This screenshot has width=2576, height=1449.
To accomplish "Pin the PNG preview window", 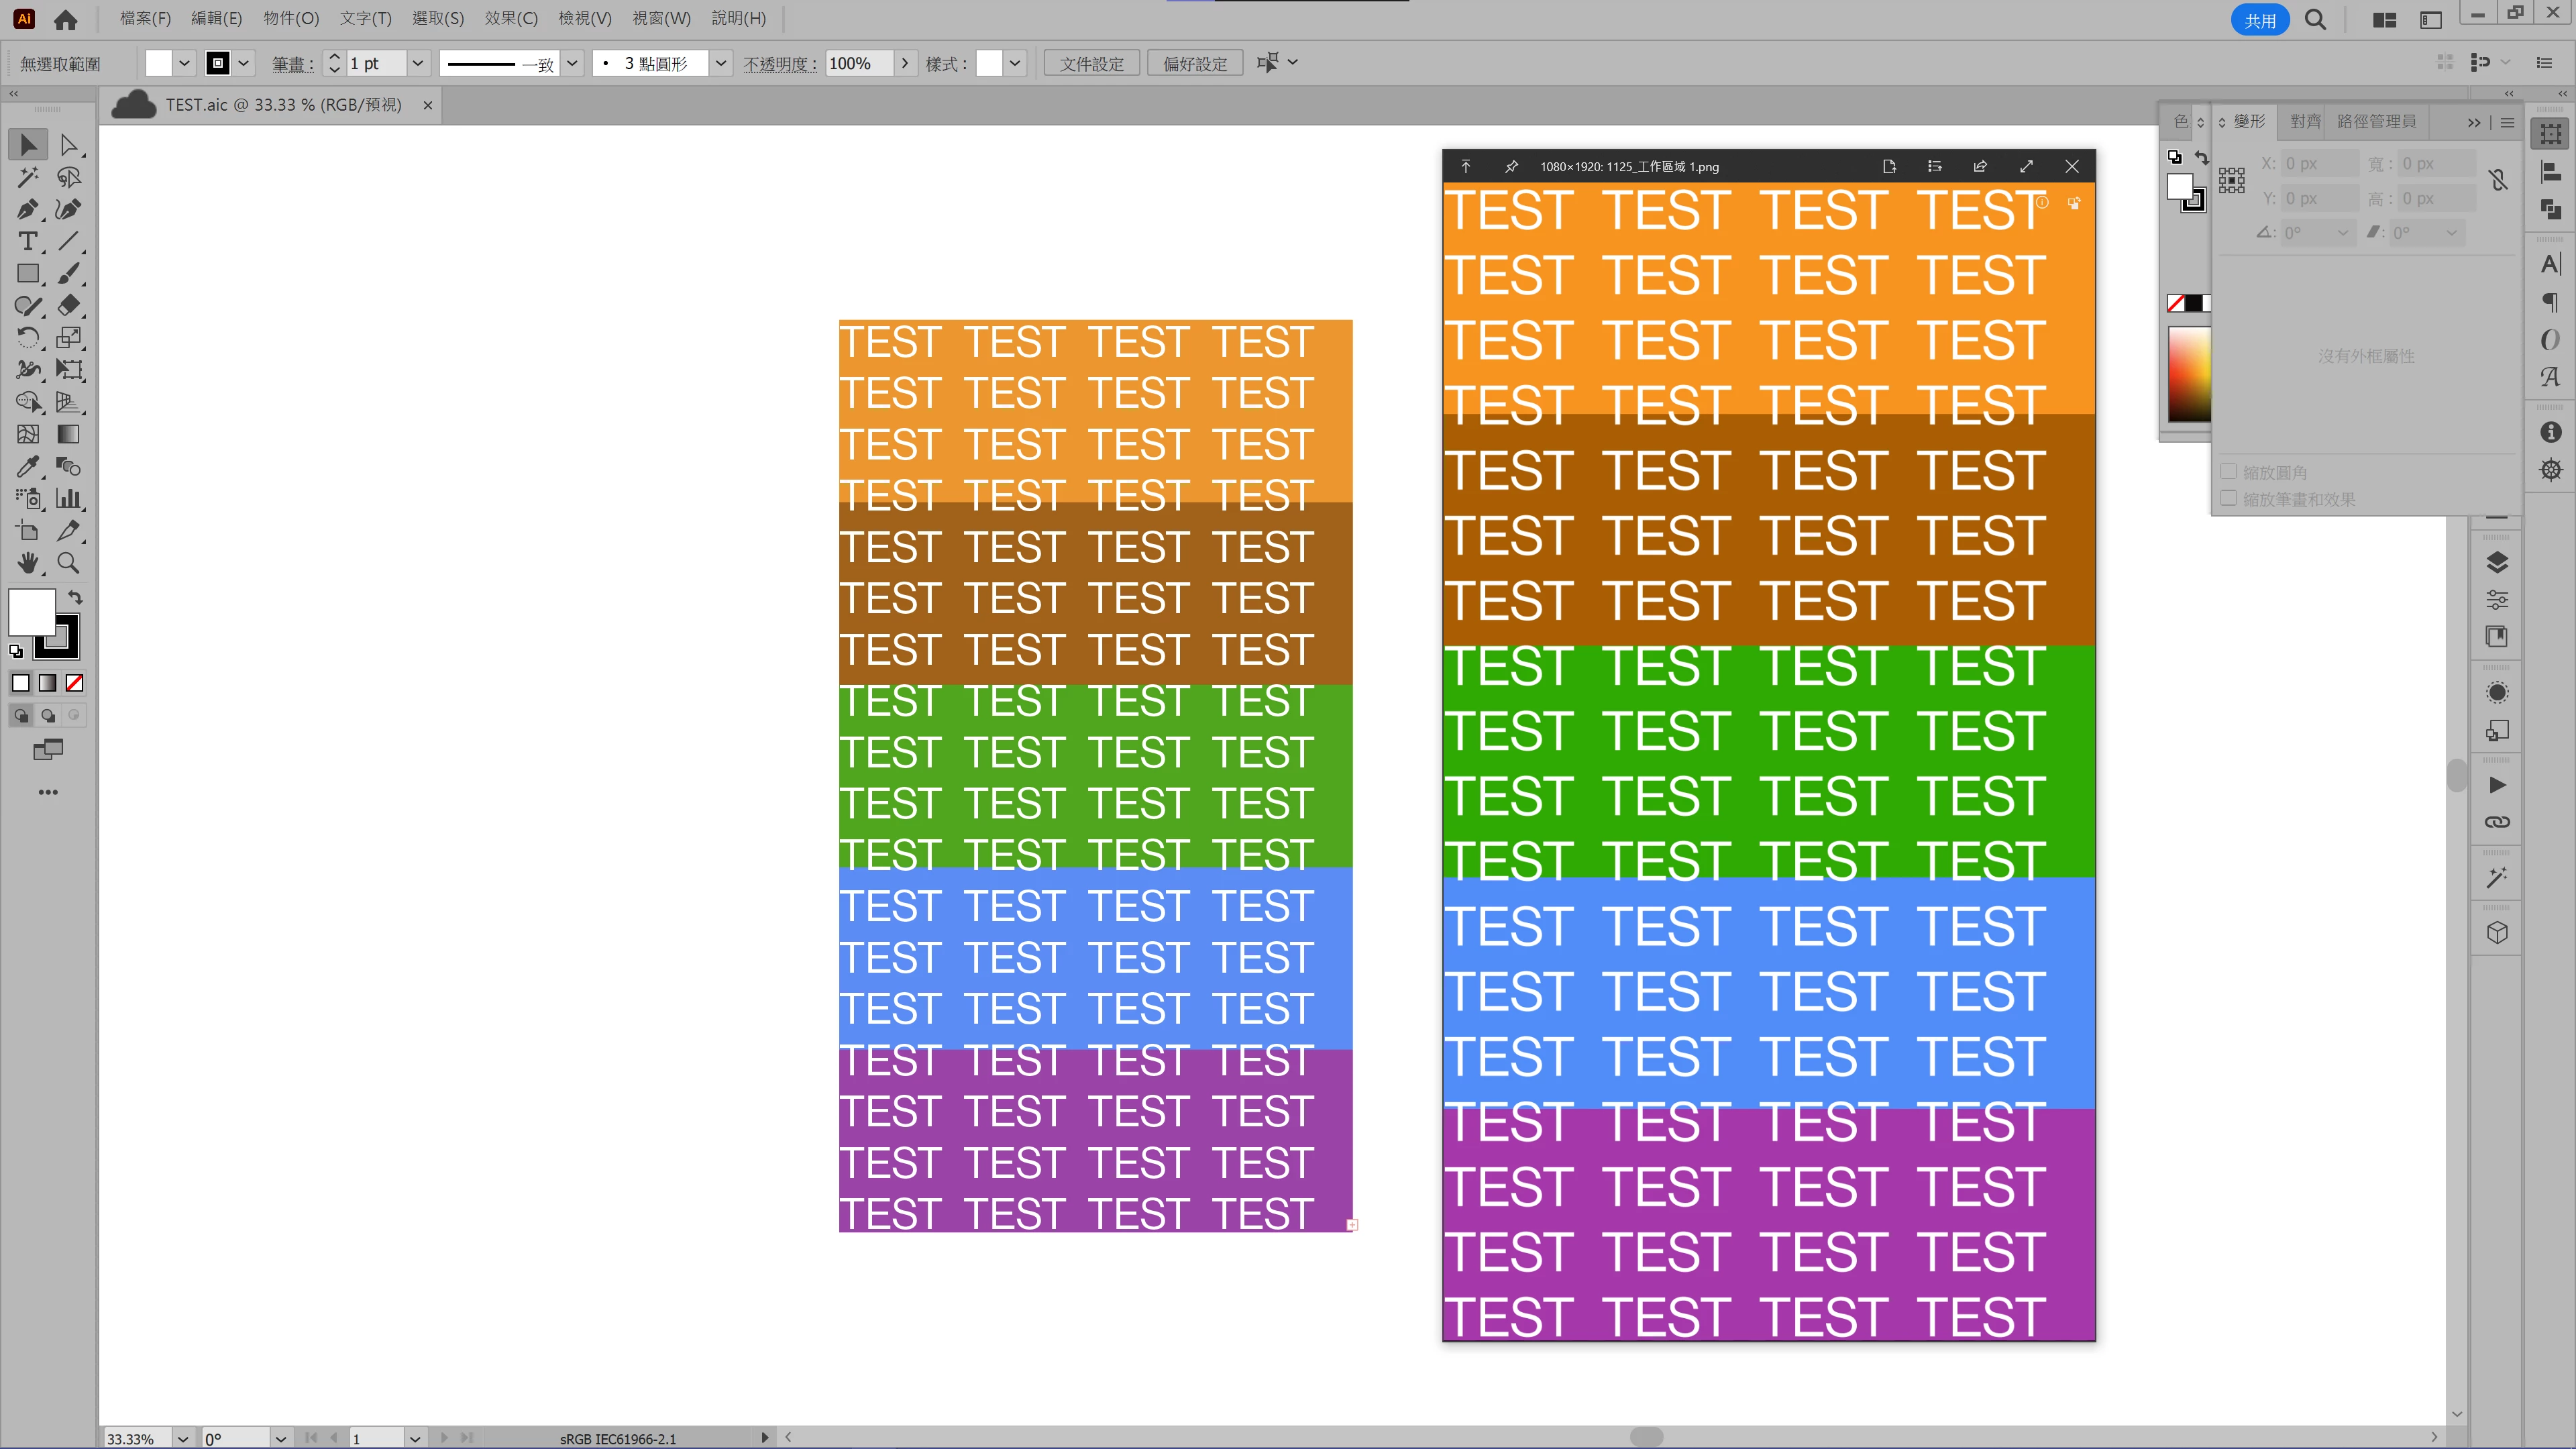I will pos(1511,167).
